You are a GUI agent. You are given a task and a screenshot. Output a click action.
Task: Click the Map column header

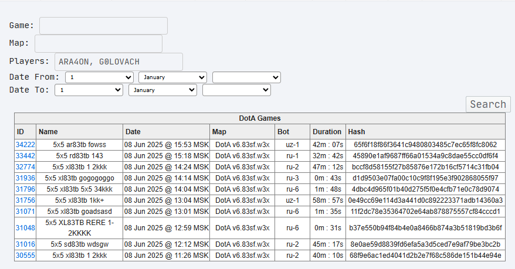coord(242,132)
